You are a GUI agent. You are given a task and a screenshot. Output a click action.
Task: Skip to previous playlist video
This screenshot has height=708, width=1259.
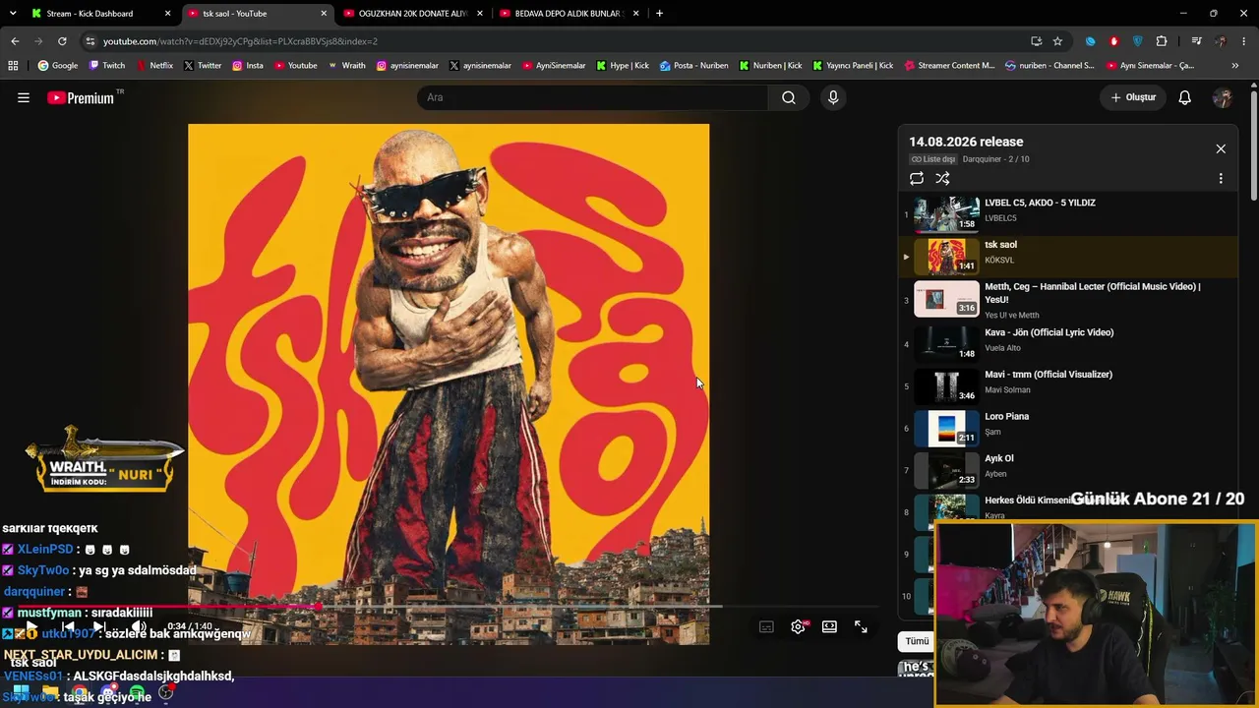click(x=68, y=626)
